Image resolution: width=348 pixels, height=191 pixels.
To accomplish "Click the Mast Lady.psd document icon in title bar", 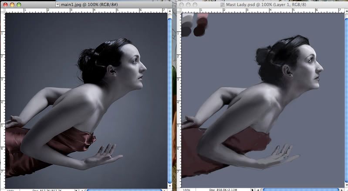I will [x=223, y=4].
